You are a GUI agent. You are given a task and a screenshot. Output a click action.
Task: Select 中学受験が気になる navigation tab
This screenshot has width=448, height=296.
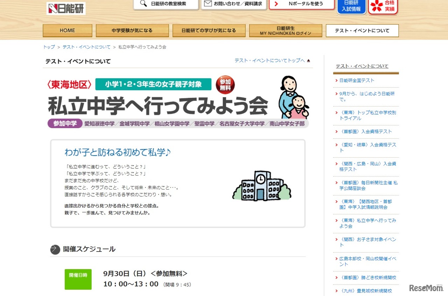tap(132, 30)
